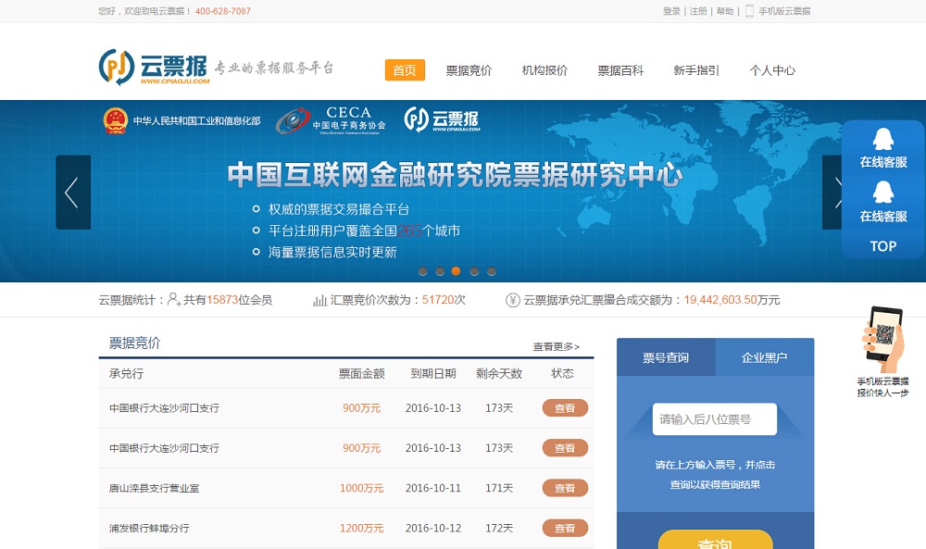Viewport: 926px width, 549px height.
Task: Click the 51720次 bidding count
Action: click(x=444, y=300)
